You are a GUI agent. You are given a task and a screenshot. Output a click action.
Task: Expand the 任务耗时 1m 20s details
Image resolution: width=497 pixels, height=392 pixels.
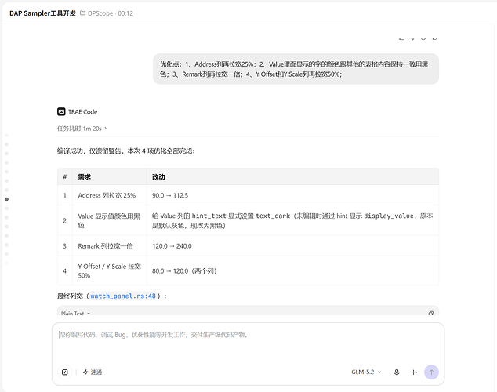[x=82, y=129]
